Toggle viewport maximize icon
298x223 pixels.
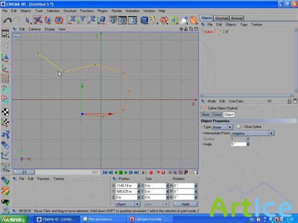196,29
